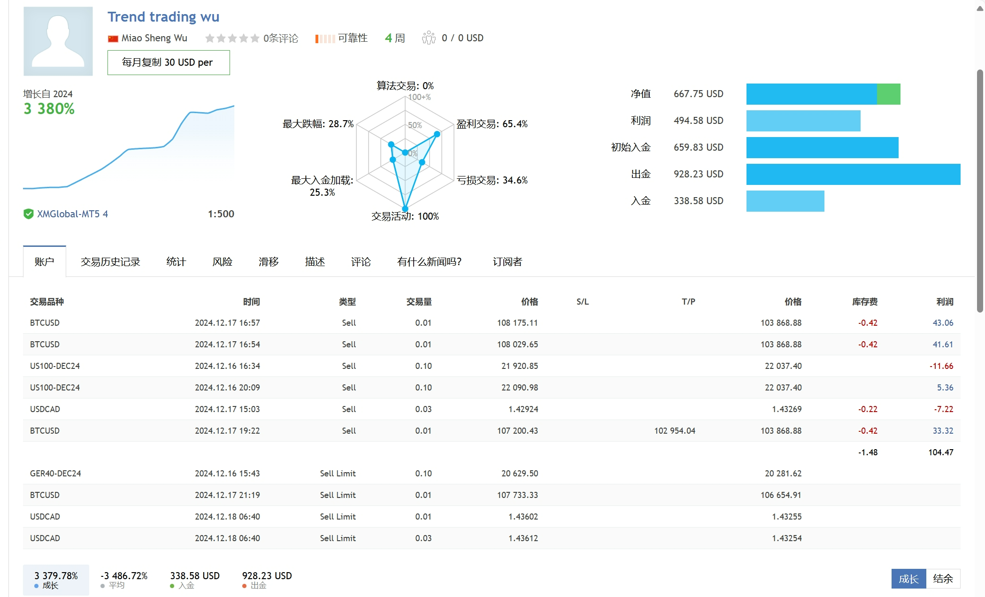The width and height of the screenshot is (985, 597).
Task: Open the 风险 tab
Action: click(x=222, y=261)
